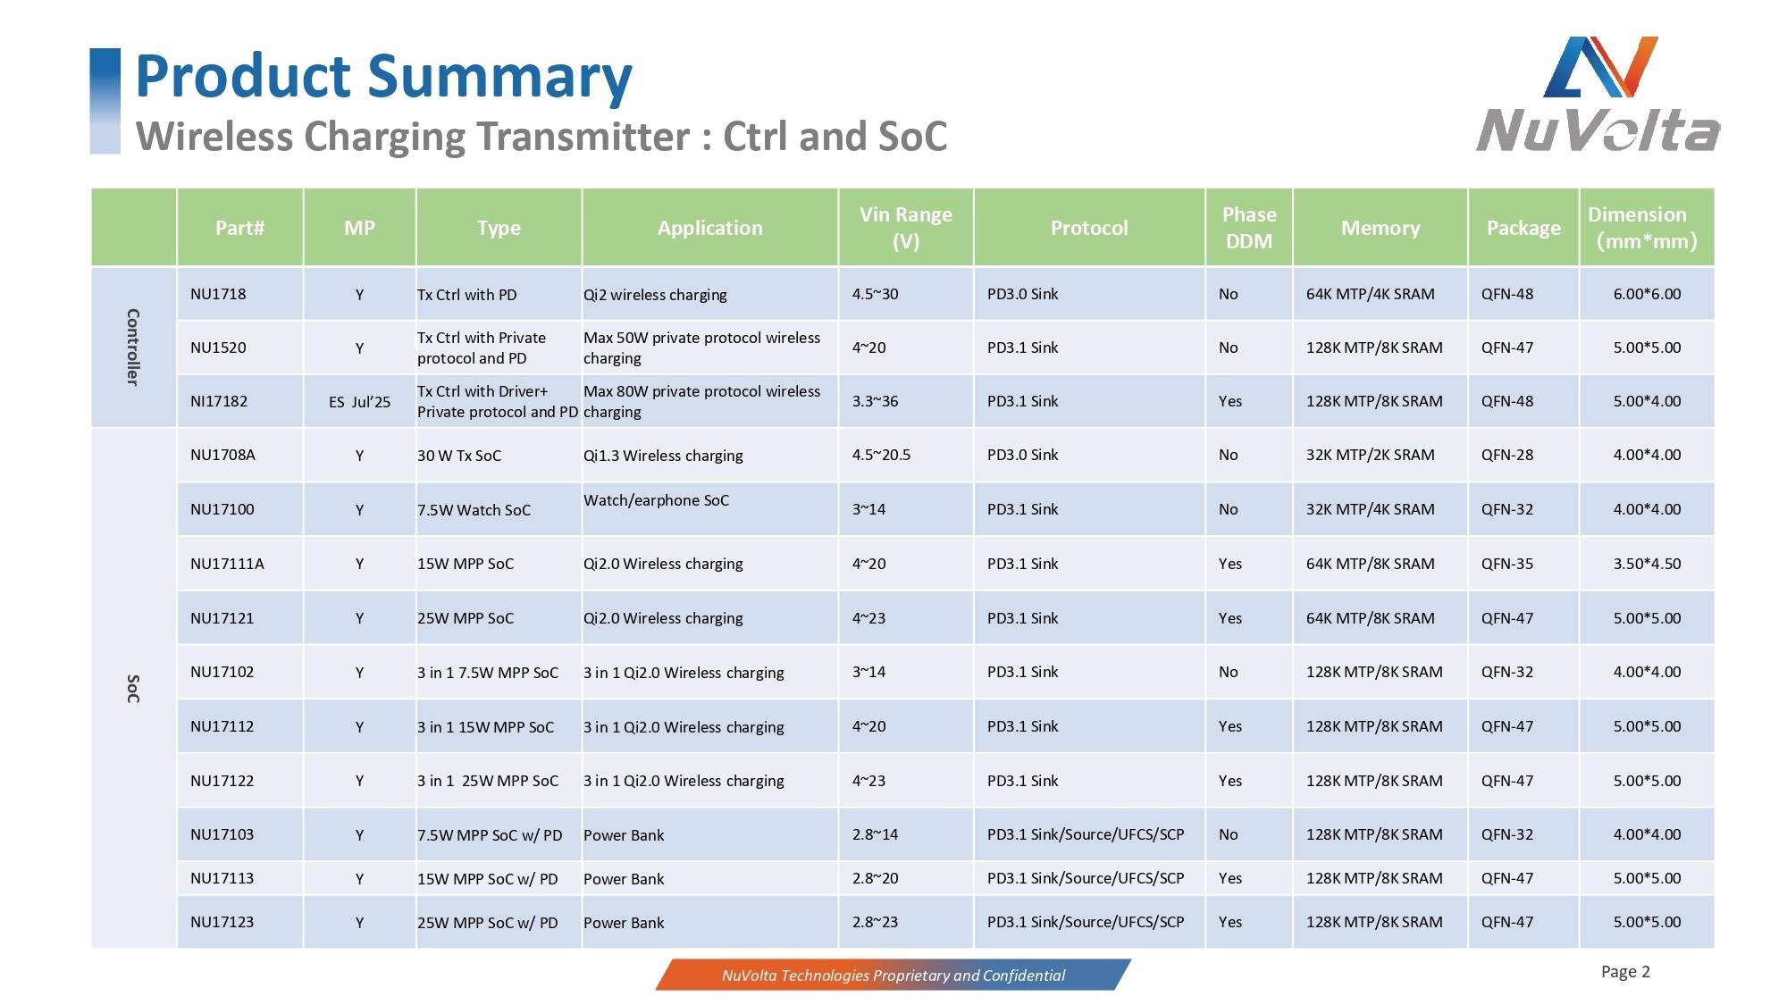Click the NuVolta logo
This screenshot has height=1005, width=1787.
[x=1598, y=95]
